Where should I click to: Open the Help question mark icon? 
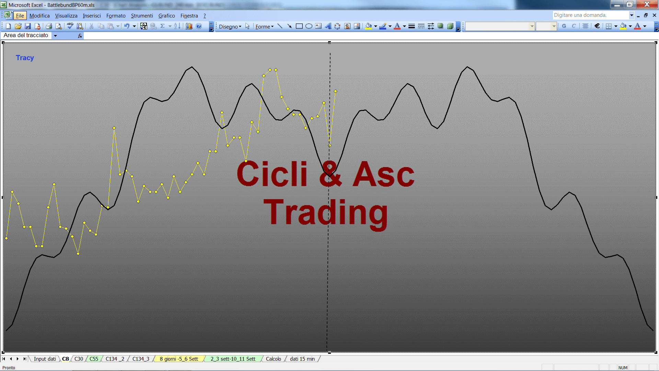pos(199,26)
